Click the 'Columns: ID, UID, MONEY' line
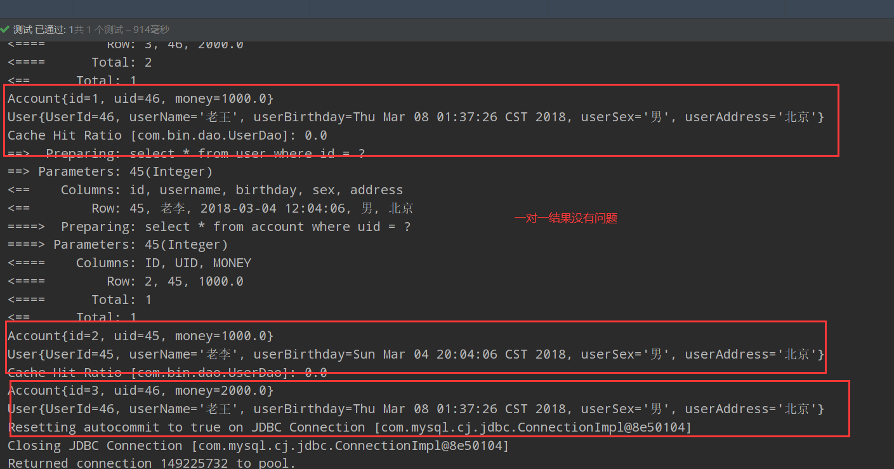The height and width of the screenshot is (469, 894). (129, 263)
